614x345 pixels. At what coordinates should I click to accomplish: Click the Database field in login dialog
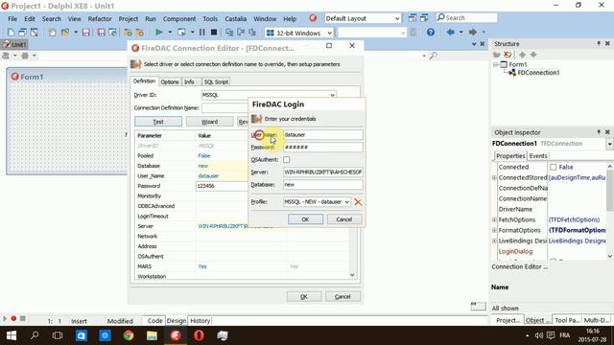pos(323,185)
